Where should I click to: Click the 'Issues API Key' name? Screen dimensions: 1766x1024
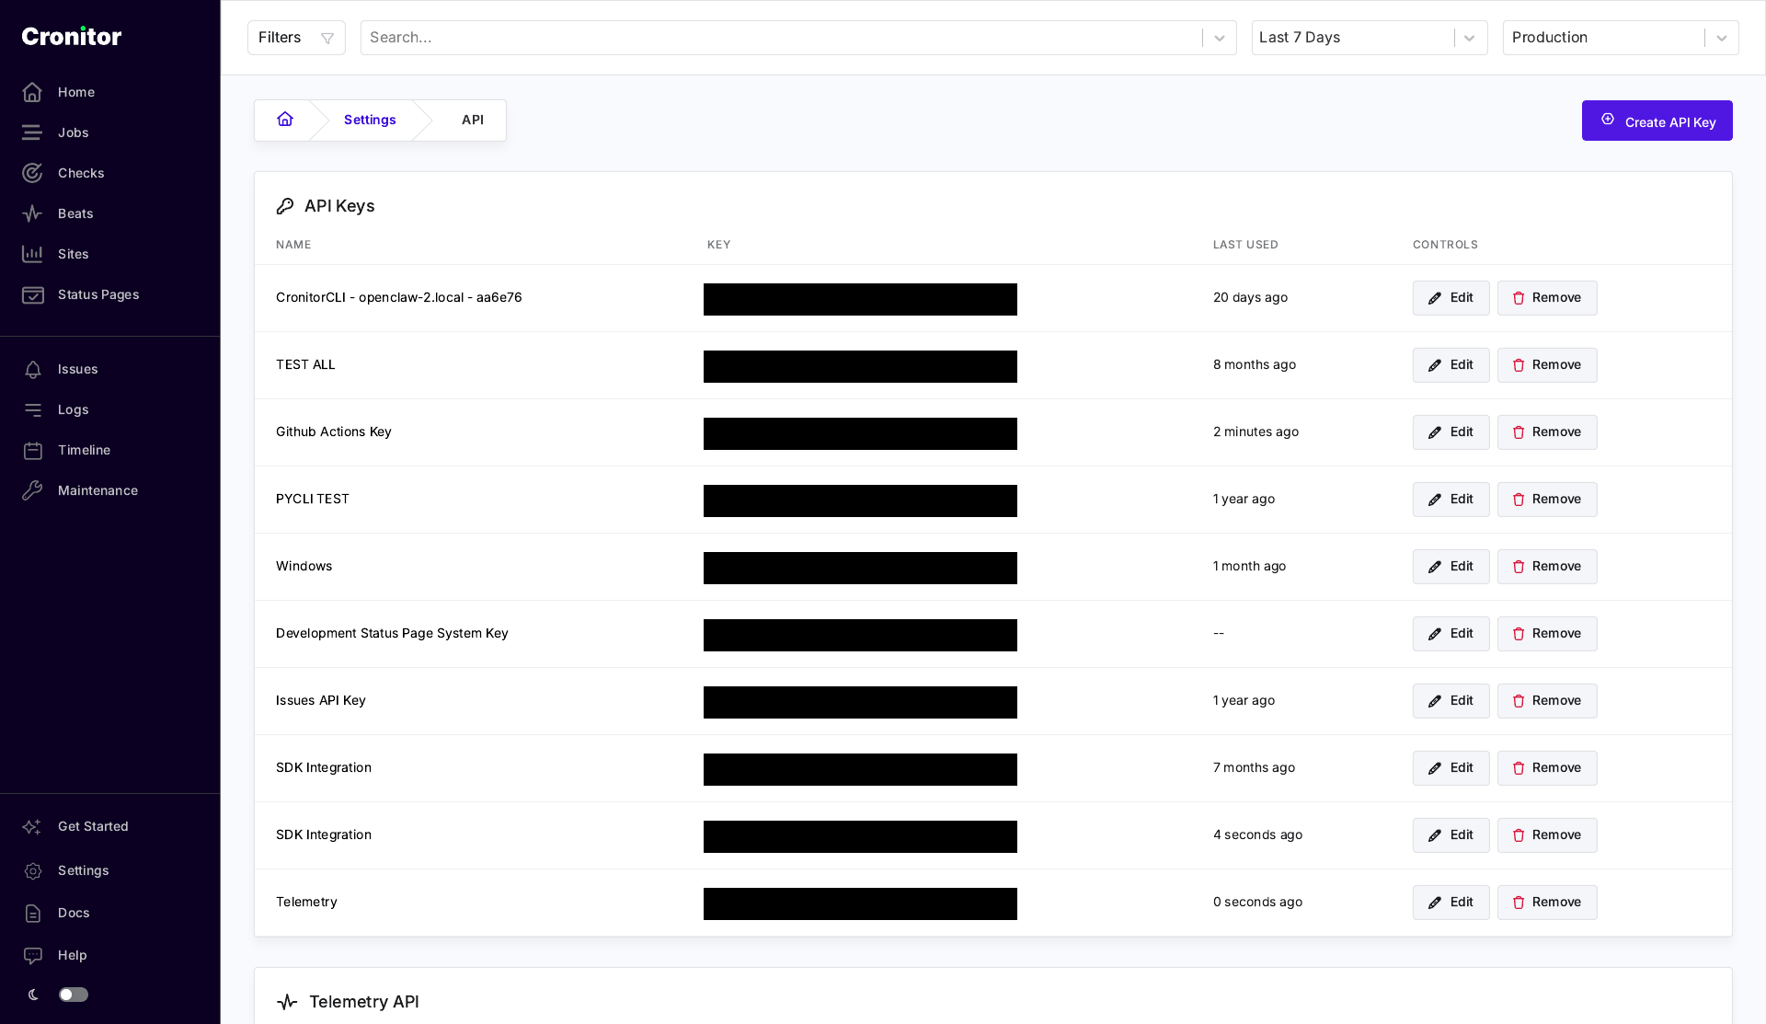(321, 700)
